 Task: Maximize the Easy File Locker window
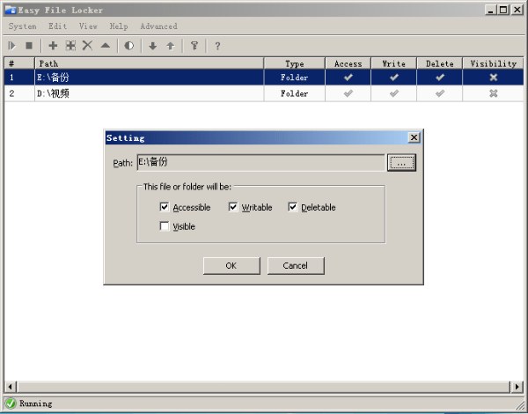point(503,10)
